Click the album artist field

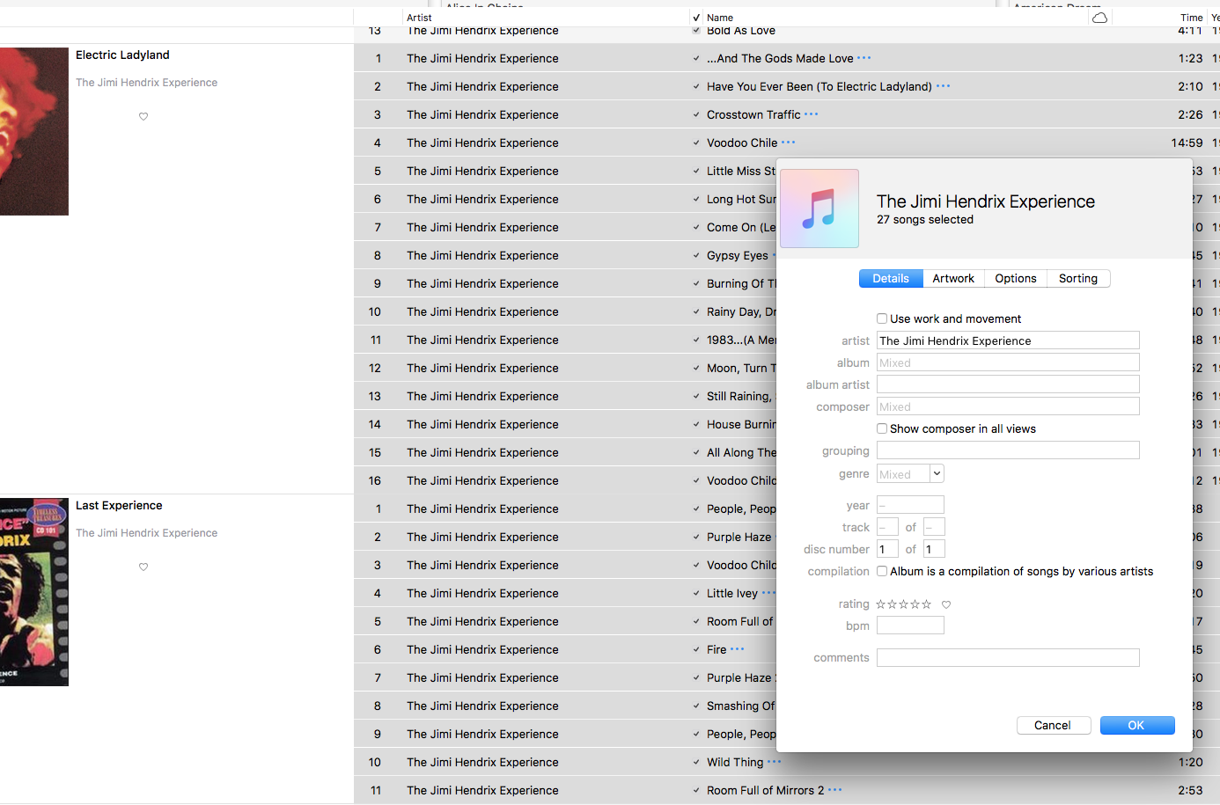click(x=1008, y=384)
